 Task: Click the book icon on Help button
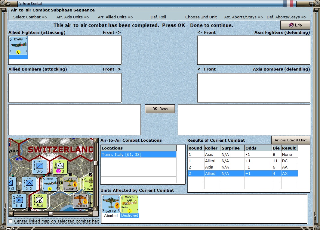pyautogui.click(x=291, y=25)
